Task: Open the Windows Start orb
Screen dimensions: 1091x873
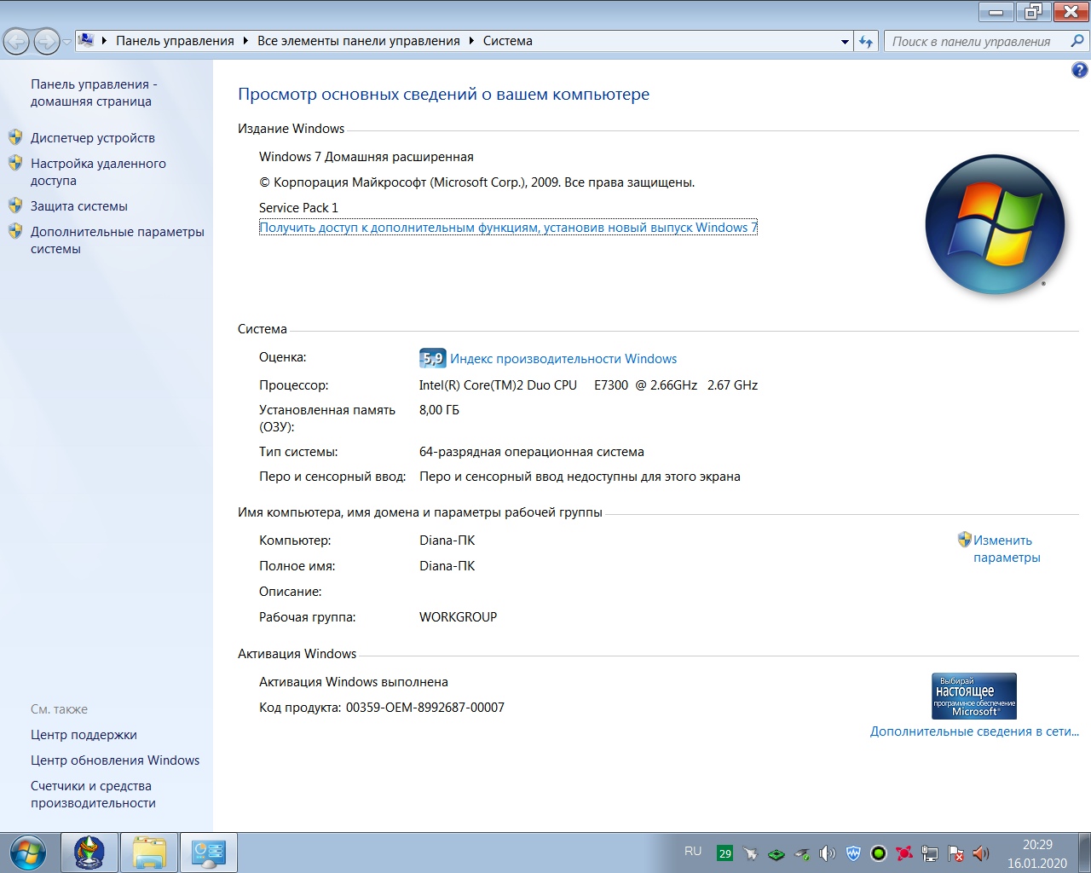Action: pos(28,853)
